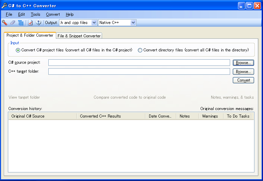
Task: Open the Tools menu
Action: pos(35,14)
